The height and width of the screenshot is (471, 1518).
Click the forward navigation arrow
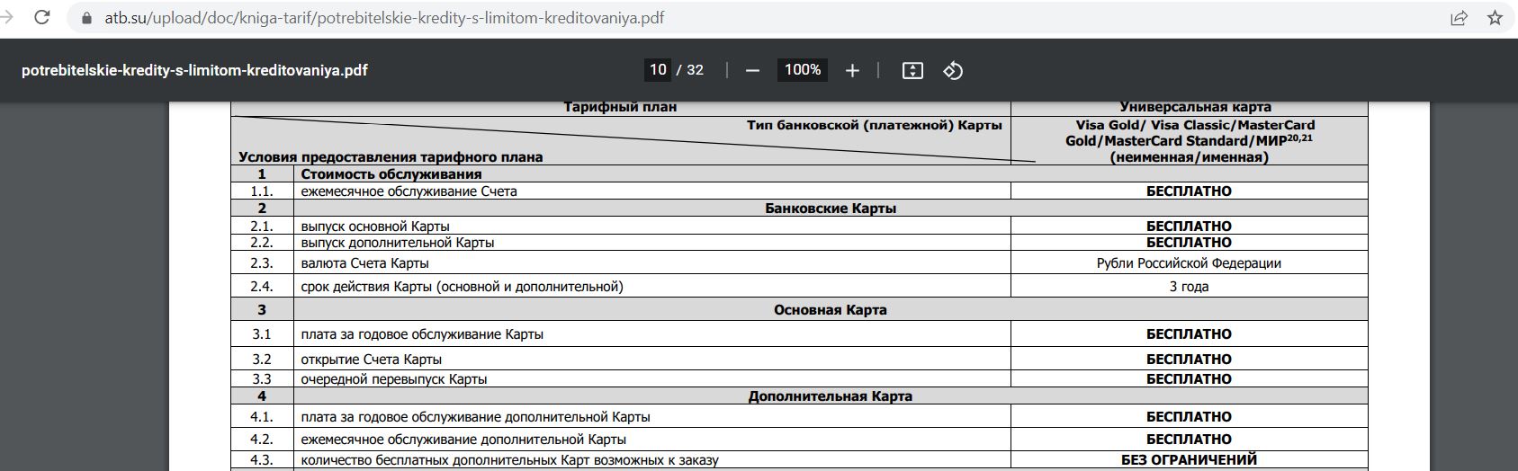click(x=7, y=18)
